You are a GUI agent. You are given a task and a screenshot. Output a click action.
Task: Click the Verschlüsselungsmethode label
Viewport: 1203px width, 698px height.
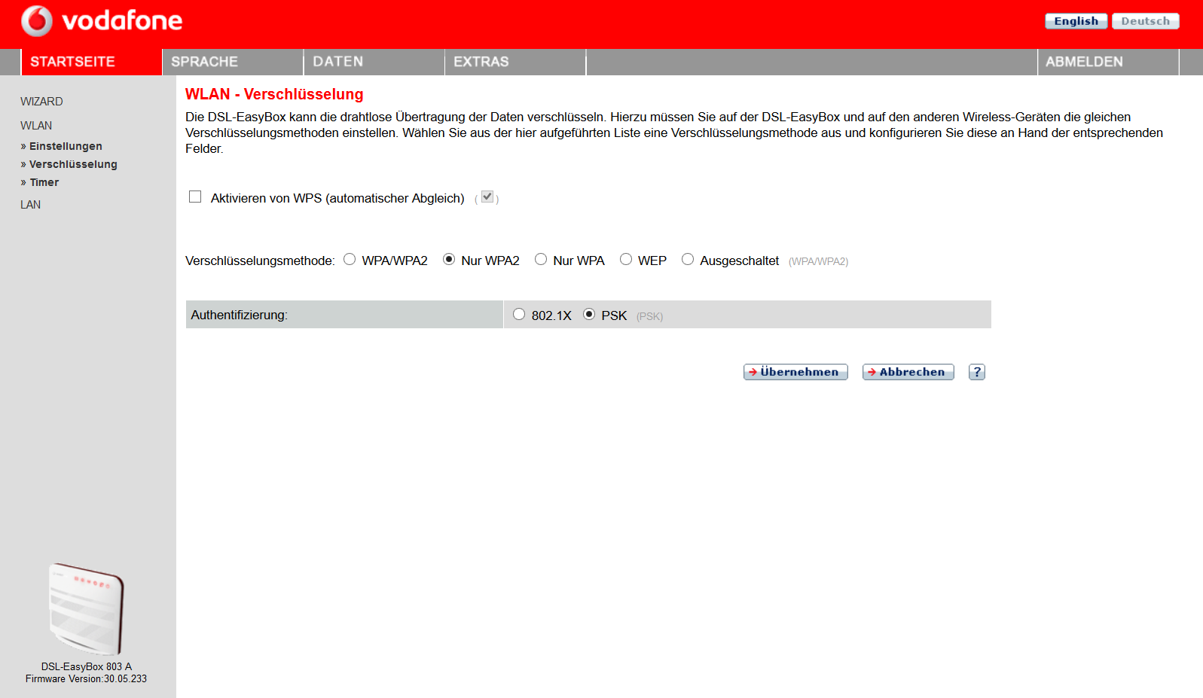point(260,261)
